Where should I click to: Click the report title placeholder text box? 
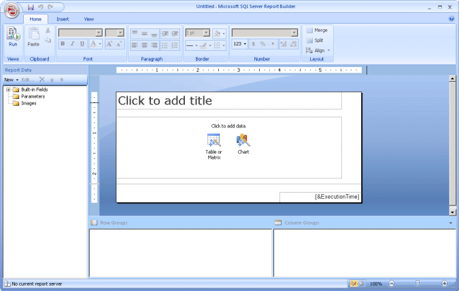229,100
